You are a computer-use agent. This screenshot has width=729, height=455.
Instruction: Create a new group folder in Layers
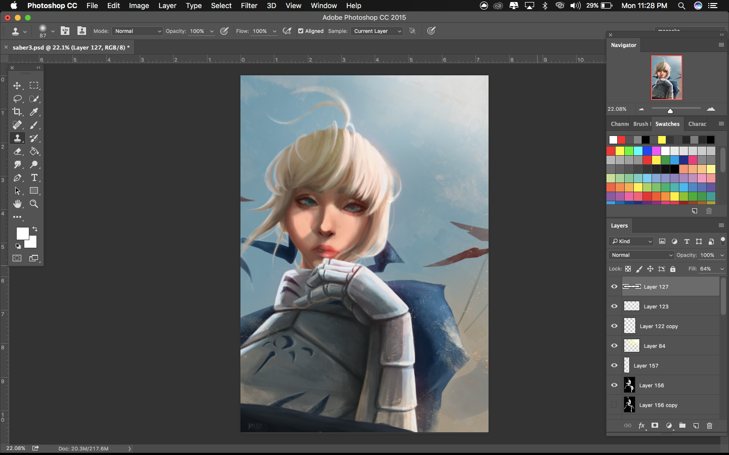(682, 426)
